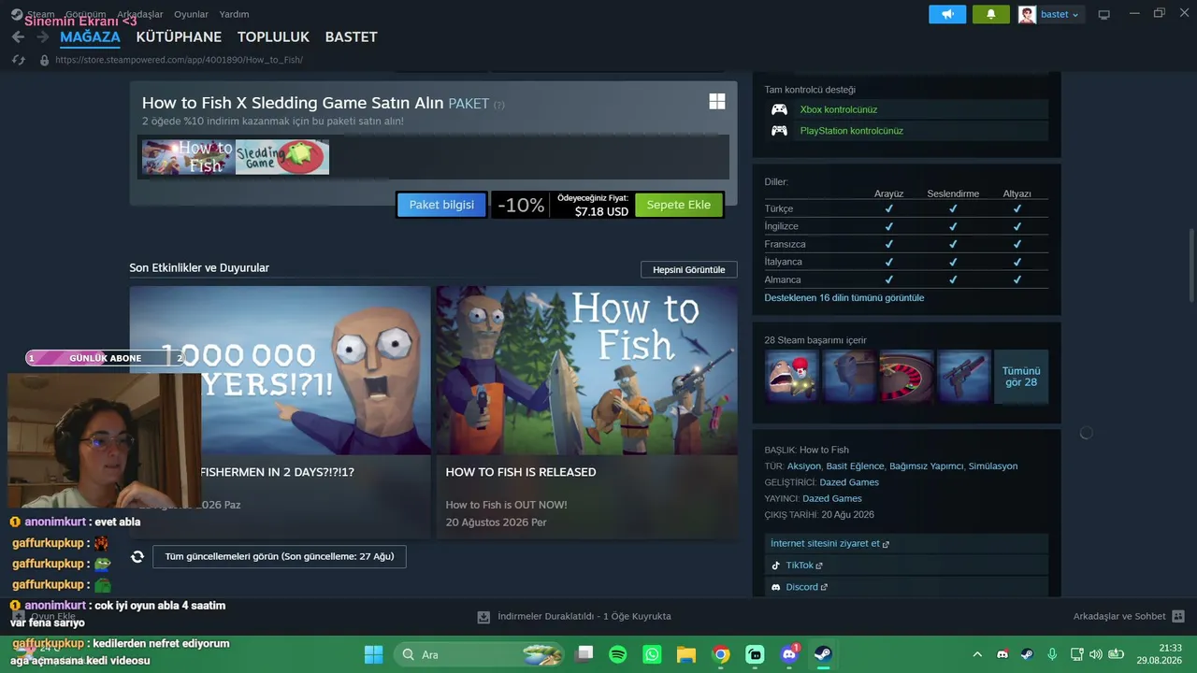The height and width of the screenshot is (673, 1197).
Task: Click Desteklenen 16 dilin tümünü görüntüle
Action: (844, 298)
